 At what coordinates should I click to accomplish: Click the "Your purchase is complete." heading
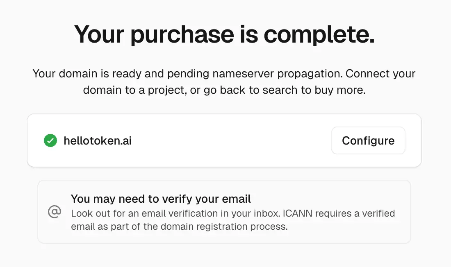click(224, 34)
